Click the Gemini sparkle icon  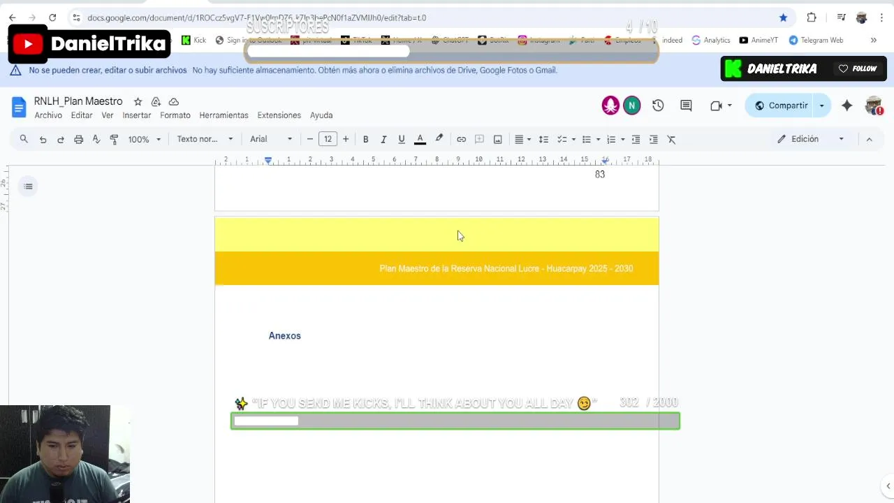(x=847, y=105)
